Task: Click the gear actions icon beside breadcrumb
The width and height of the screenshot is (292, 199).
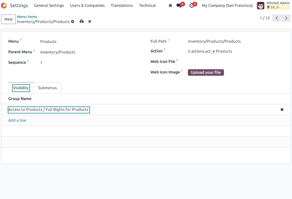Action: point(73,22)
